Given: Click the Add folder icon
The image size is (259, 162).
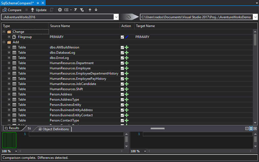Looking at the screenshot, I should point(9,42).
